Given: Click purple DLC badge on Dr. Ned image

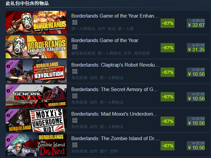Looking at the screenshot, I should (x=11, y=139).
